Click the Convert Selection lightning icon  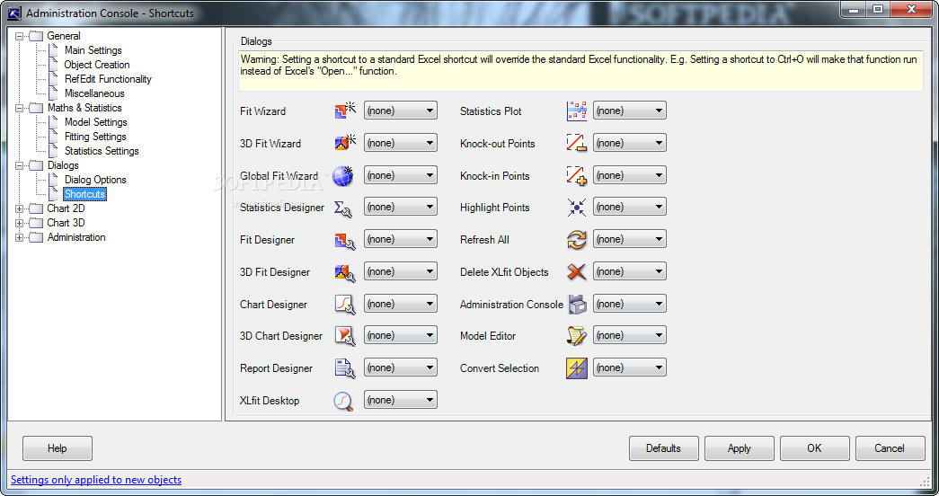pyautogui.click(x=577, y=368)
